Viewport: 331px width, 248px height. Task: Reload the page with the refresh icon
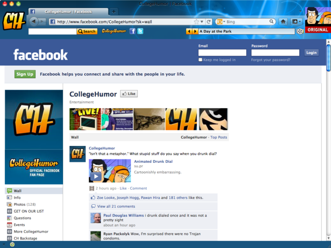coord(209,22)
